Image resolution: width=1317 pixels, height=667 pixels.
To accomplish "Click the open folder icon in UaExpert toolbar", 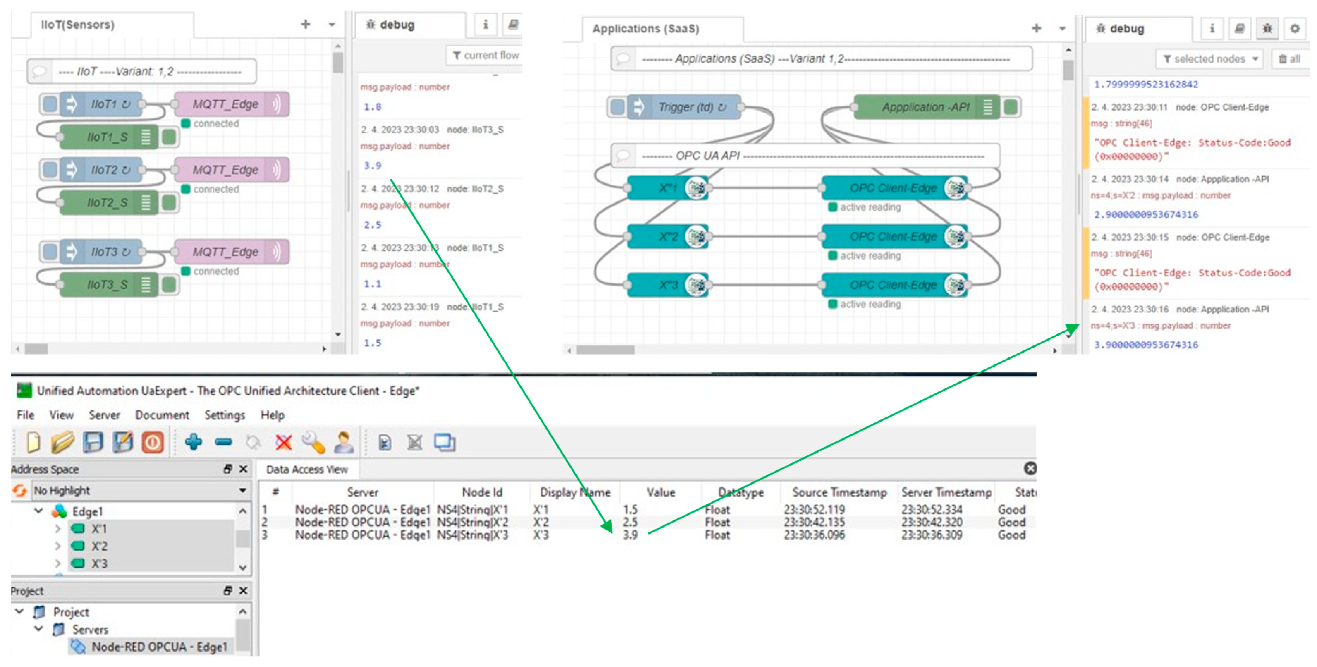I will tap(63, 442).
